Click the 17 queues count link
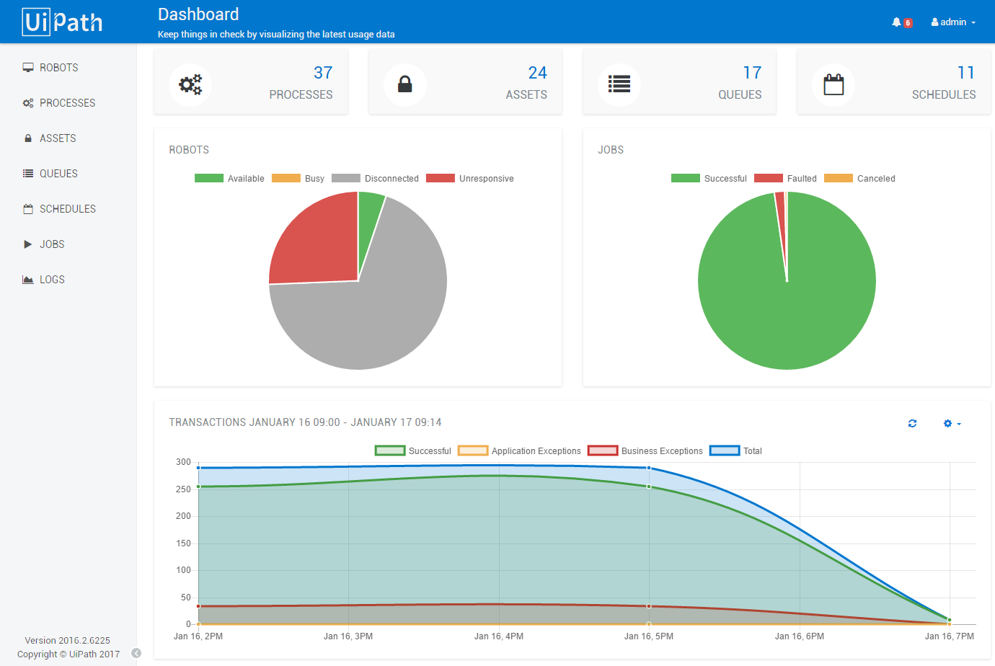This screenshot has width=995, height=666. pyautogui.click(x=752, y=73)
